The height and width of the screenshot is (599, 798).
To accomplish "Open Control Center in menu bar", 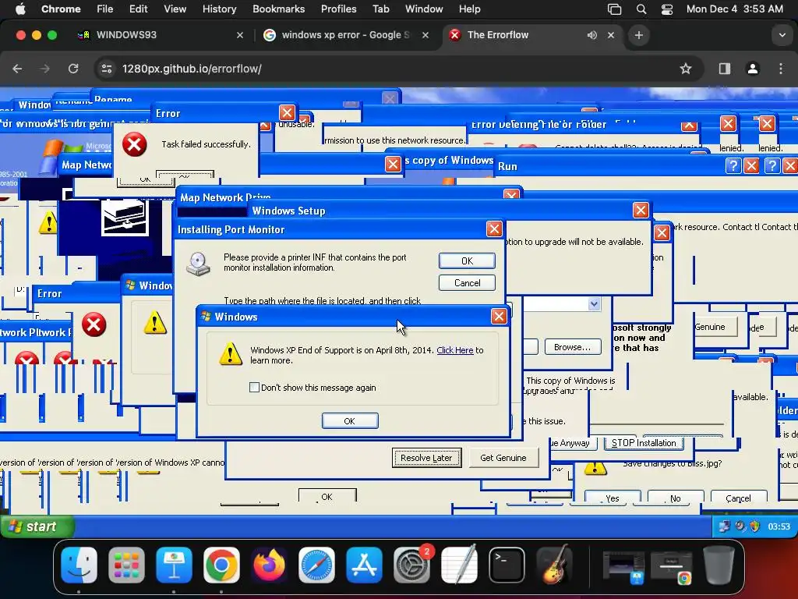I will click(x=667, y=9).
